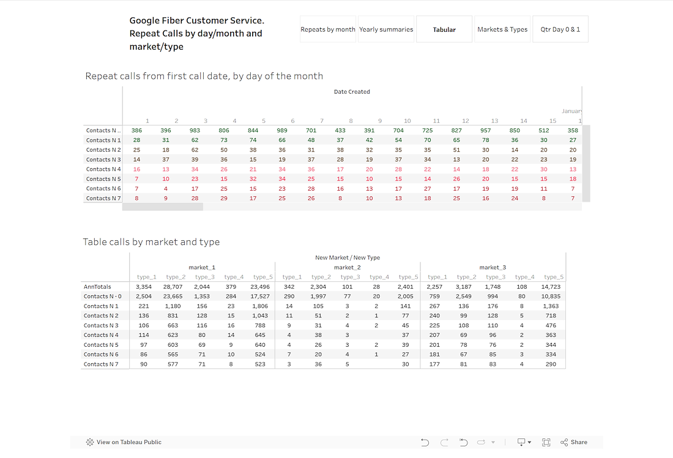This screenshot has width=673, height=458.
Task: Click the Google Fiber Customer Service dashboard title
Action: 197,34
